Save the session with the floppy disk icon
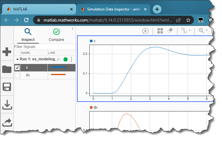The width and height of the screenshot is (222, 141). pos(6,87)
